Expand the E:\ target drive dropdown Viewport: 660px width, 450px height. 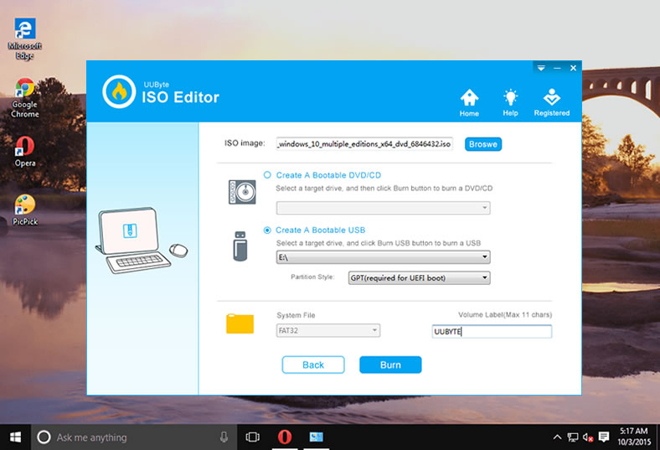(x=484, y=257)
